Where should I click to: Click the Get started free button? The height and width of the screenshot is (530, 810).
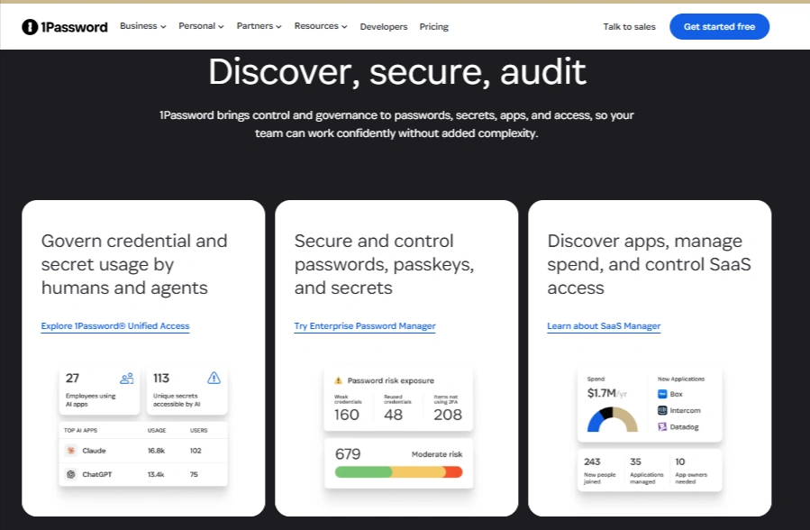pyautogui.click(x=720, y=27)
